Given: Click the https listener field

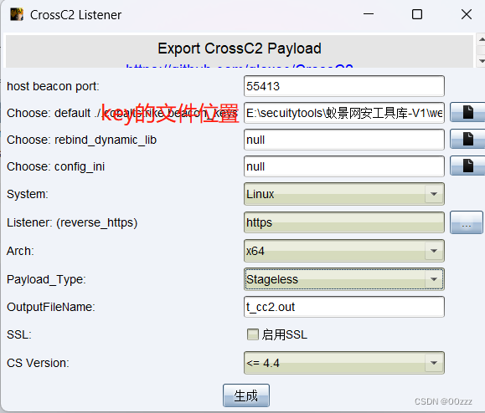Looking at the screenshot, I should 344,222.
